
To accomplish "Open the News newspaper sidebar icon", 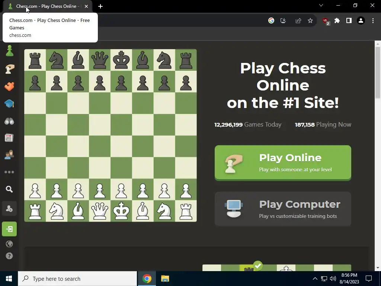I will pos(9,138).
